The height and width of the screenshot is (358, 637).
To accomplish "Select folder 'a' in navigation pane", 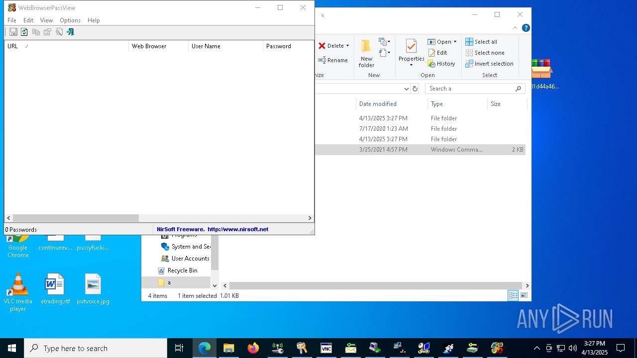I will pyautogui.click(x=176, y=282).
